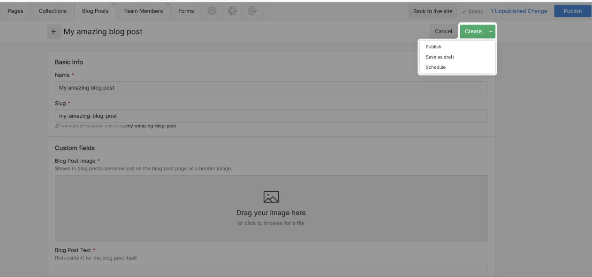Click 'or click to browse for a file' text
This screenshot has height=277, width=592.
point(271,223)
